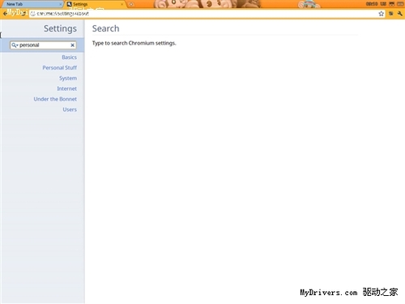The height and width of the screenshot is (304, 405).
Task: Open a new tab with plus button
Action: pos(131,4)
